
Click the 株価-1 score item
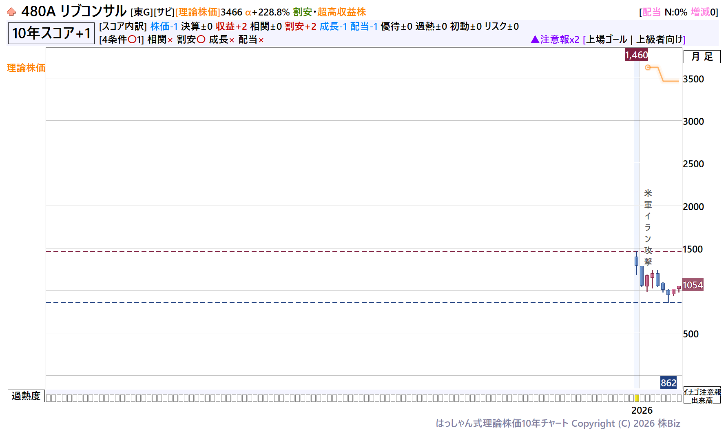click(x=164, y=27)
